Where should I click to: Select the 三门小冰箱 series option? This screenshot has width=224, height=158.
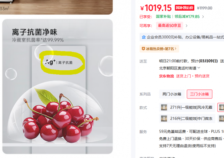tap(199, 94)
